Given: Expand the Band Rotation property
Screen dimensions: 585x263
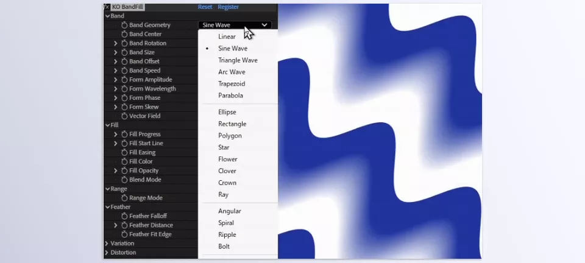Looking at the screenshot, I should pos(116,43).
